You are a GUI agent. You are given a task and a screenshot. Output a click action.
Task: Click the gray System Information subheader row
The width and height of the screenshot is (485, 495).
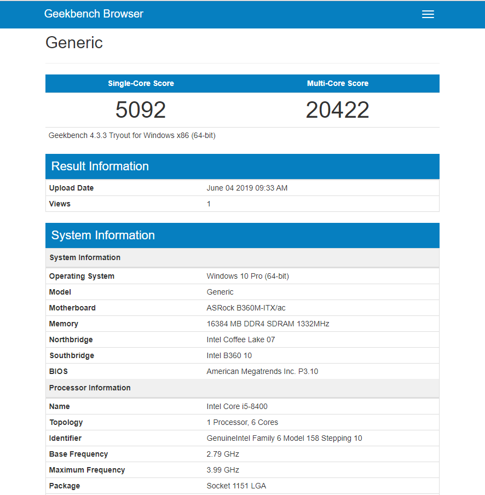[x=242, y=257]
